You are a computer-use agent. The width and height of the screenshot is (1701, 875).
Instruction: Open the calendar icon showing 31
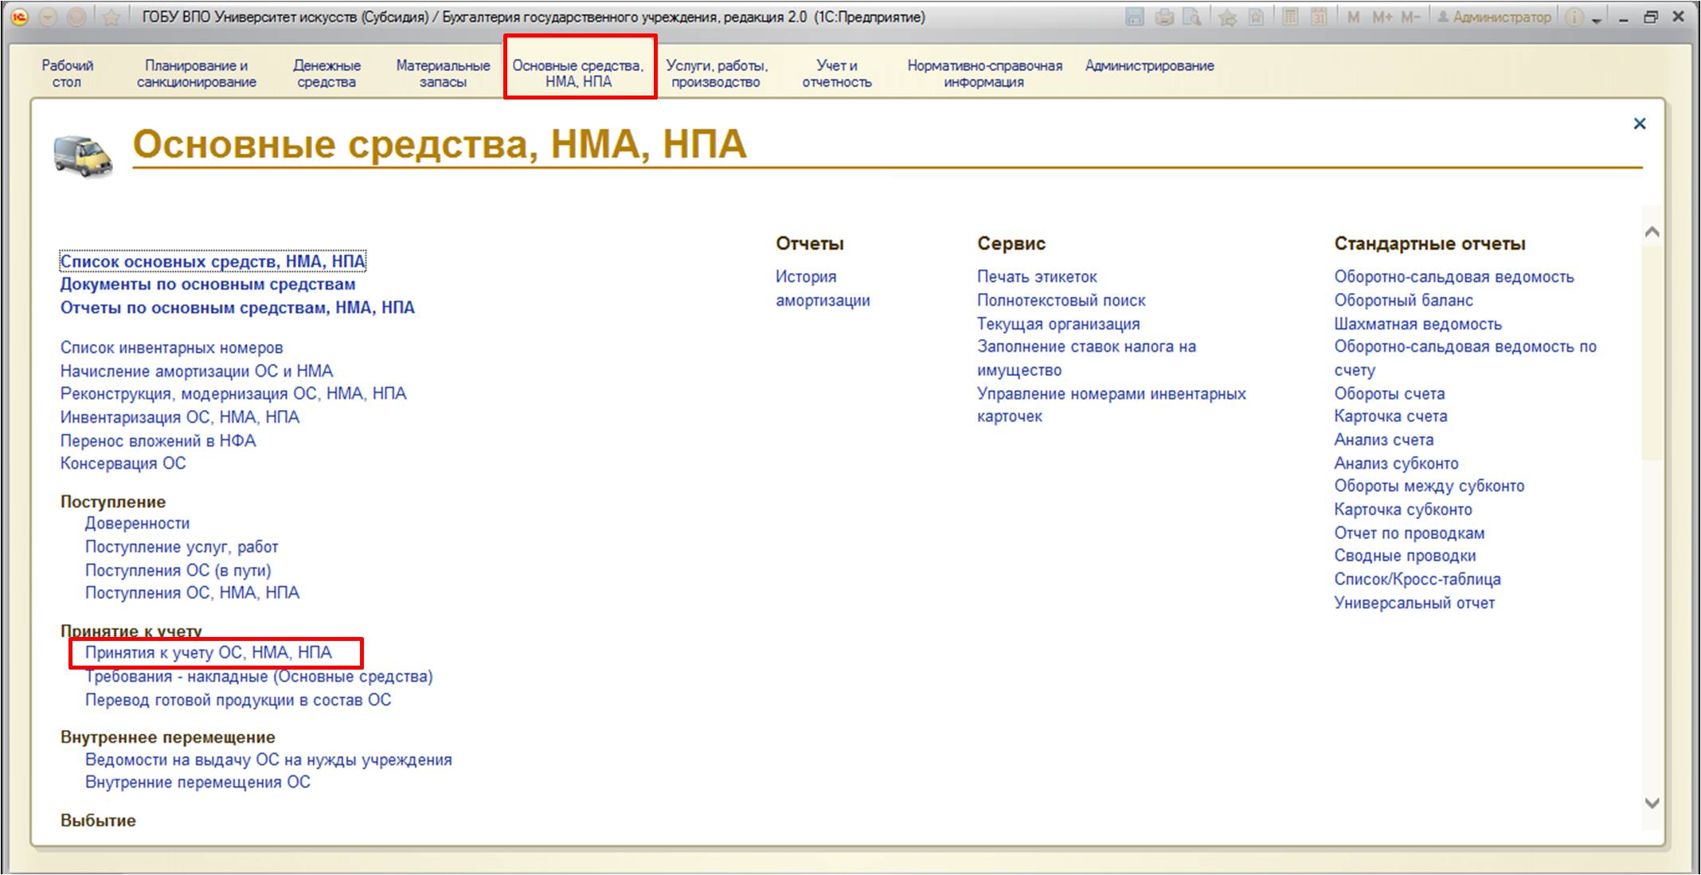point(1319,17)
